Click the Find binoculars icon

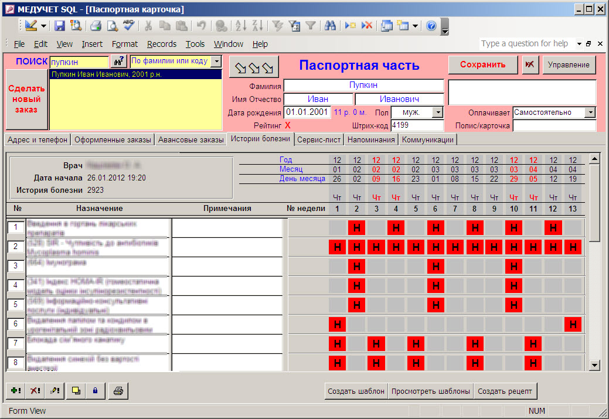tap(330, 26)
